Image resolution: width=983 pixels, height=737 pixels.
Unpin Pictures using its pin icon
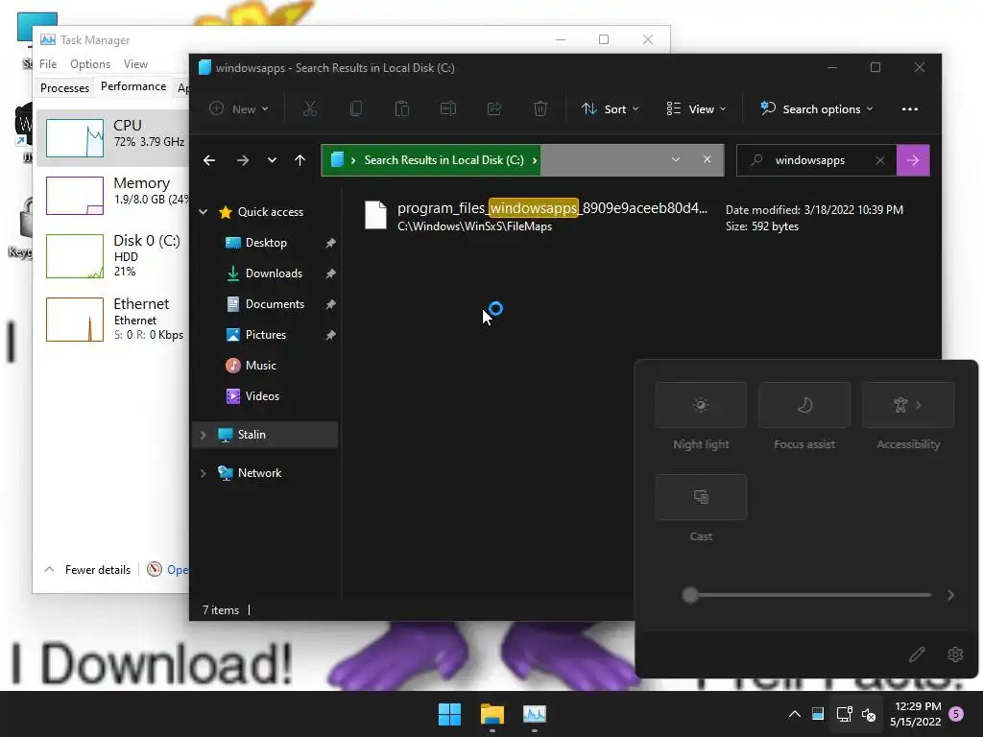click(x=330, y=335)
